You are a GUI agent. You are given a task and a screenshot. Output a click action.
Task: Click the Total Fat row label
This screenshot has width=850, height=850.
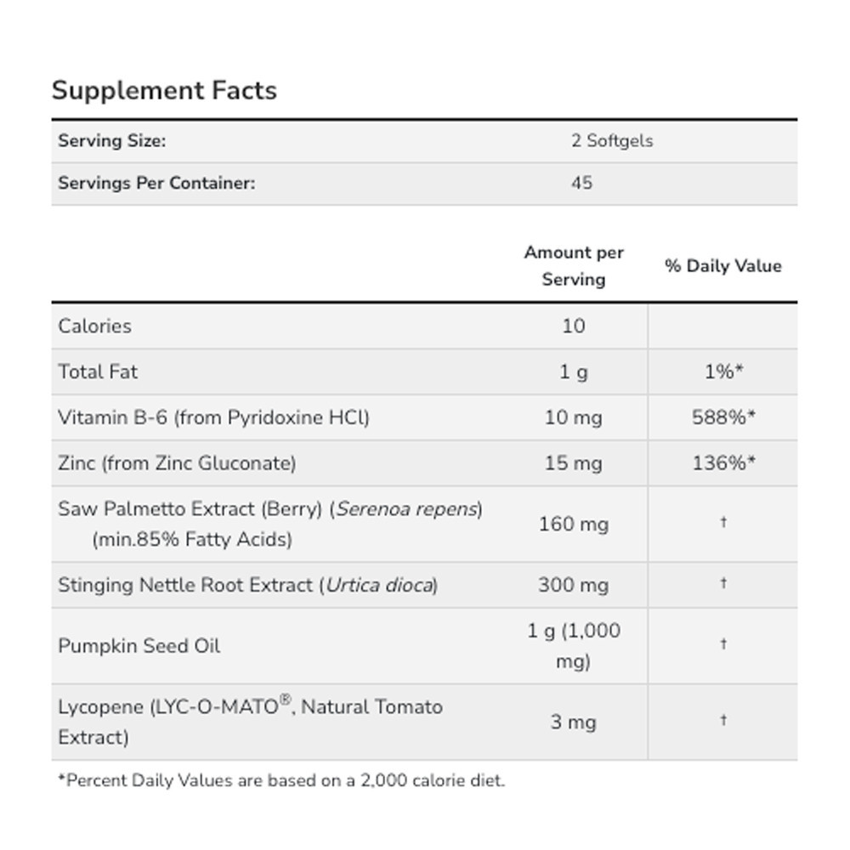[x=98, y=371]
